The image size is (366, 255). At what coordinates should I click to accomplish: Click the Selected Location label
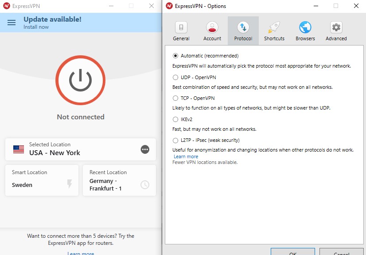(x=50, y=145)
